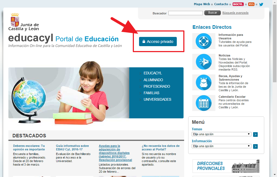Open the Información dropdown list
The width and height of the screenshot is (277, 177).
click(221, 146)
